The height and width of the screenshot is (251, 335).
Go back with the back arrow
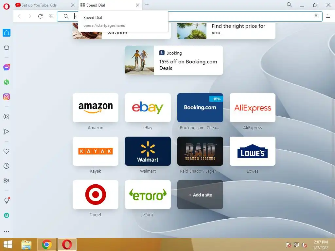19,16
